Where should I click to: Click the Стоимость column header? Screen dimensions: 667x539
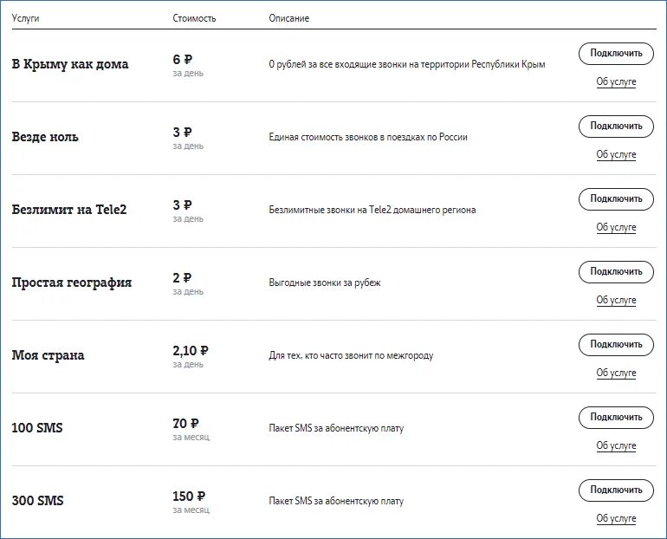point(194,18)
